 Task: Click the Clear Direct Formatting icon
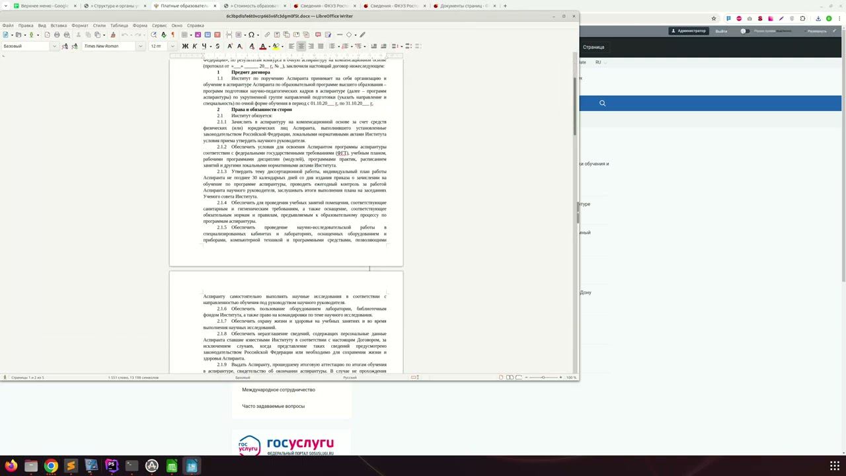pyautogui.click(x=252, y=46)
